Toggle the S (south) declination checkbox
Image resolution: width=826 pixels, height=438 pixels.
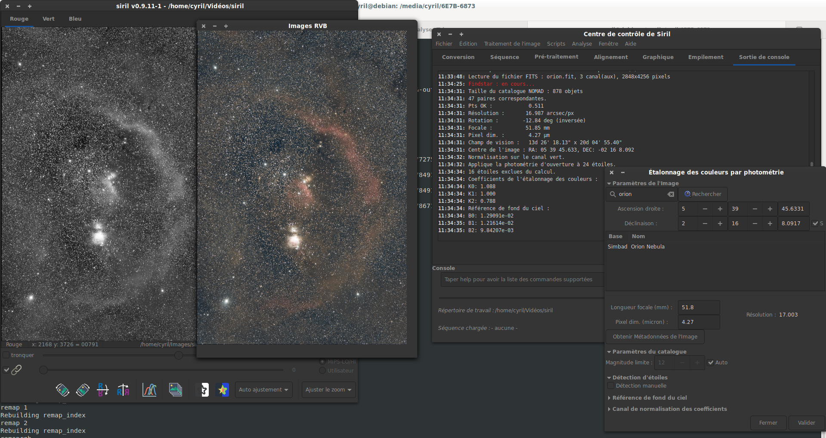(x=815, y=224)
